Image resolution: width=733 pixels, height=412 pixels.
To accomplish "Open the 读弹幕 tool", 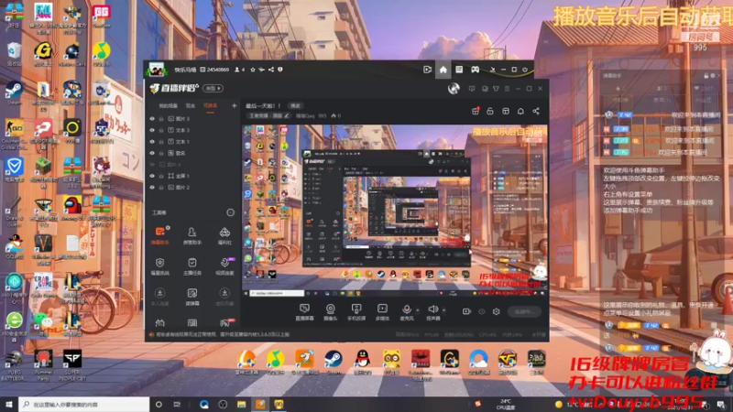I will 192,296.
